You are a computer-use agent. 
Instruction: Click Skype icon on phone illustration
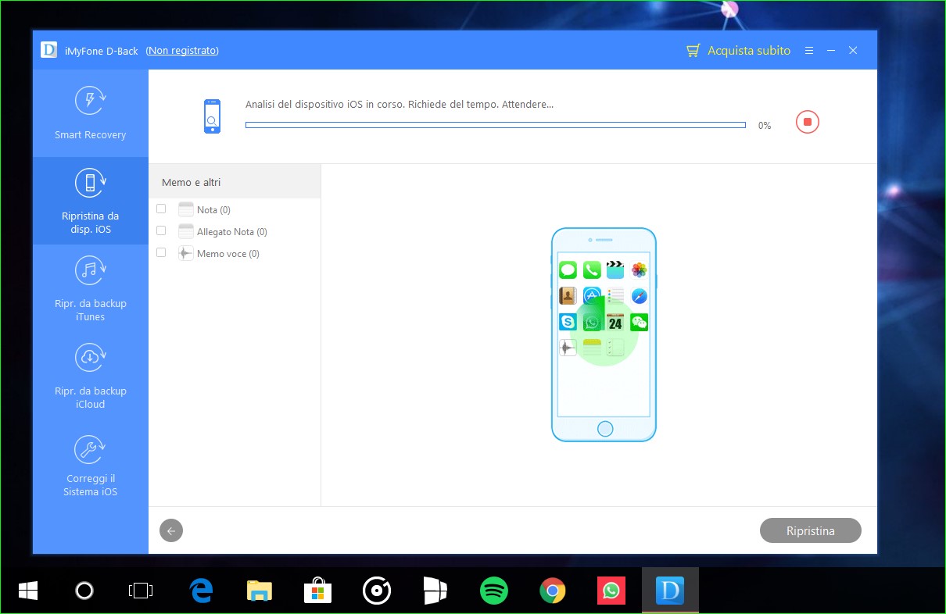click(x=568, y=322)
